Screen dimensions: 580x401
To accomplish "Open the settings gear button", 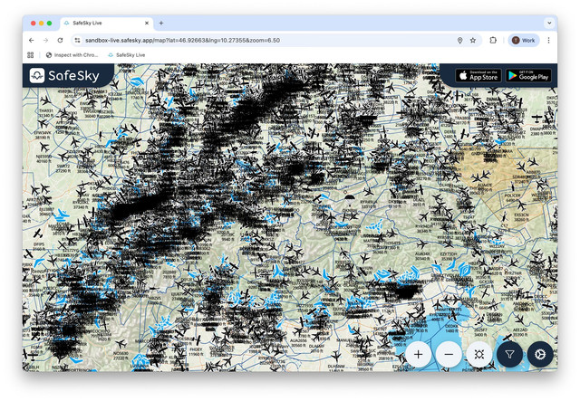I will pos(540,355).
